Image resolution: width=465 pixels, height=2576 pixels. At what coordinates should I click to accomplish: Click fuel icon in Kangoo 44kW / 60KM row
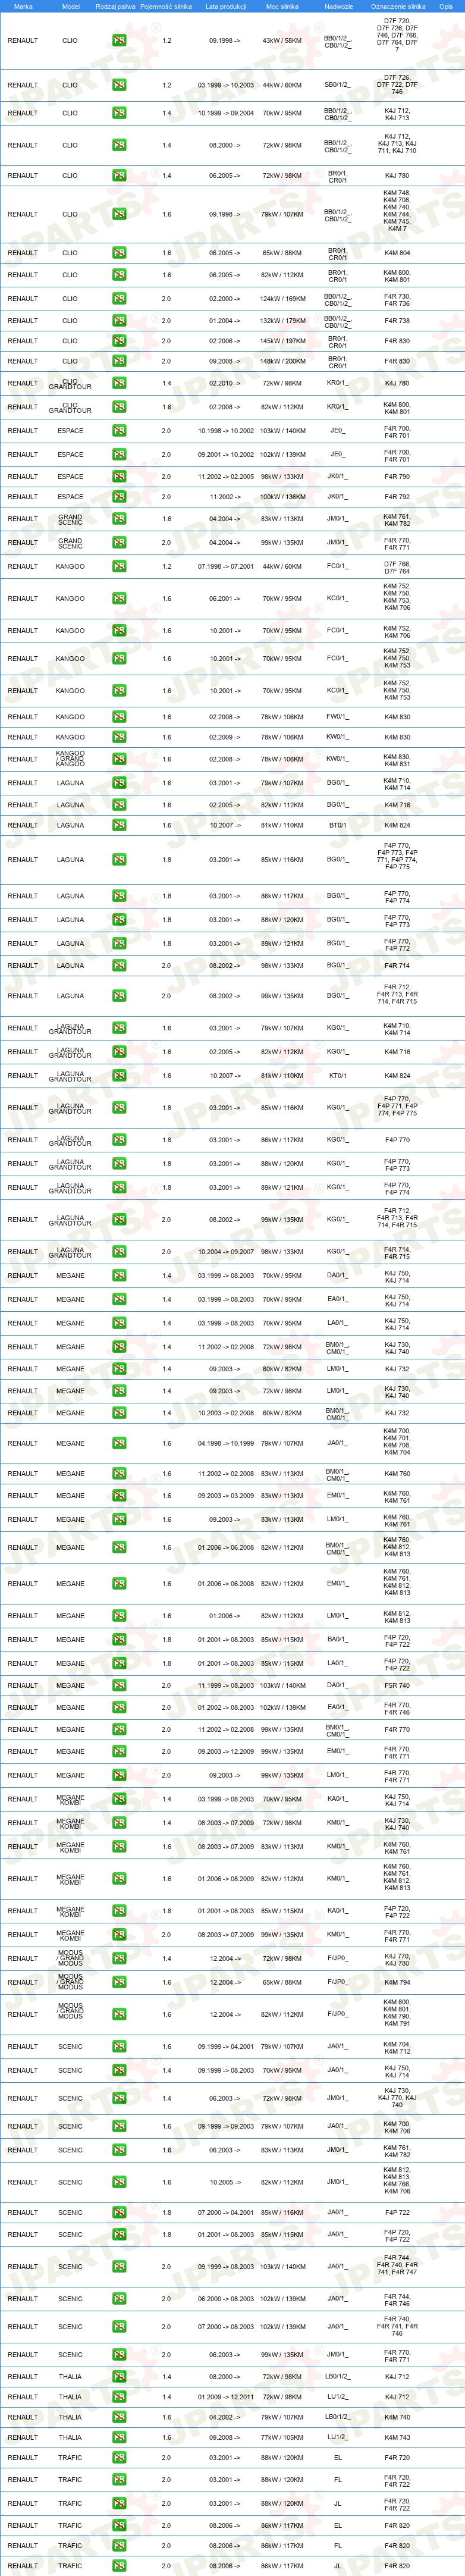[x=119, y=567]
